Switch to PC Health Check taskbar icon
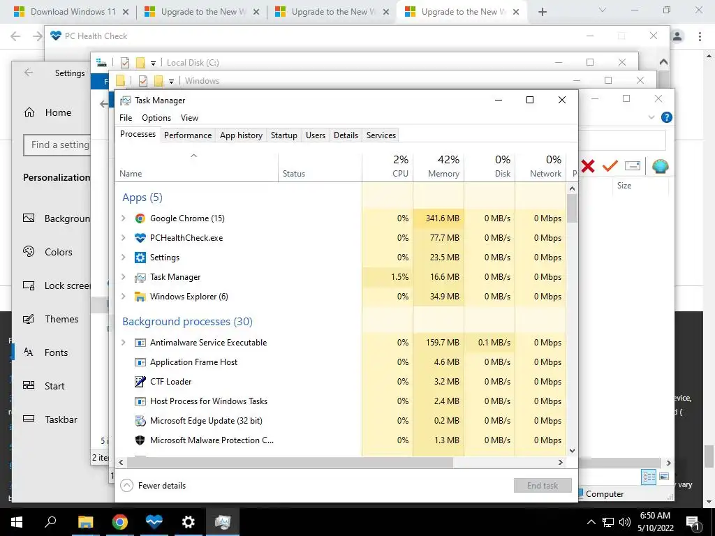 [154, 522]
